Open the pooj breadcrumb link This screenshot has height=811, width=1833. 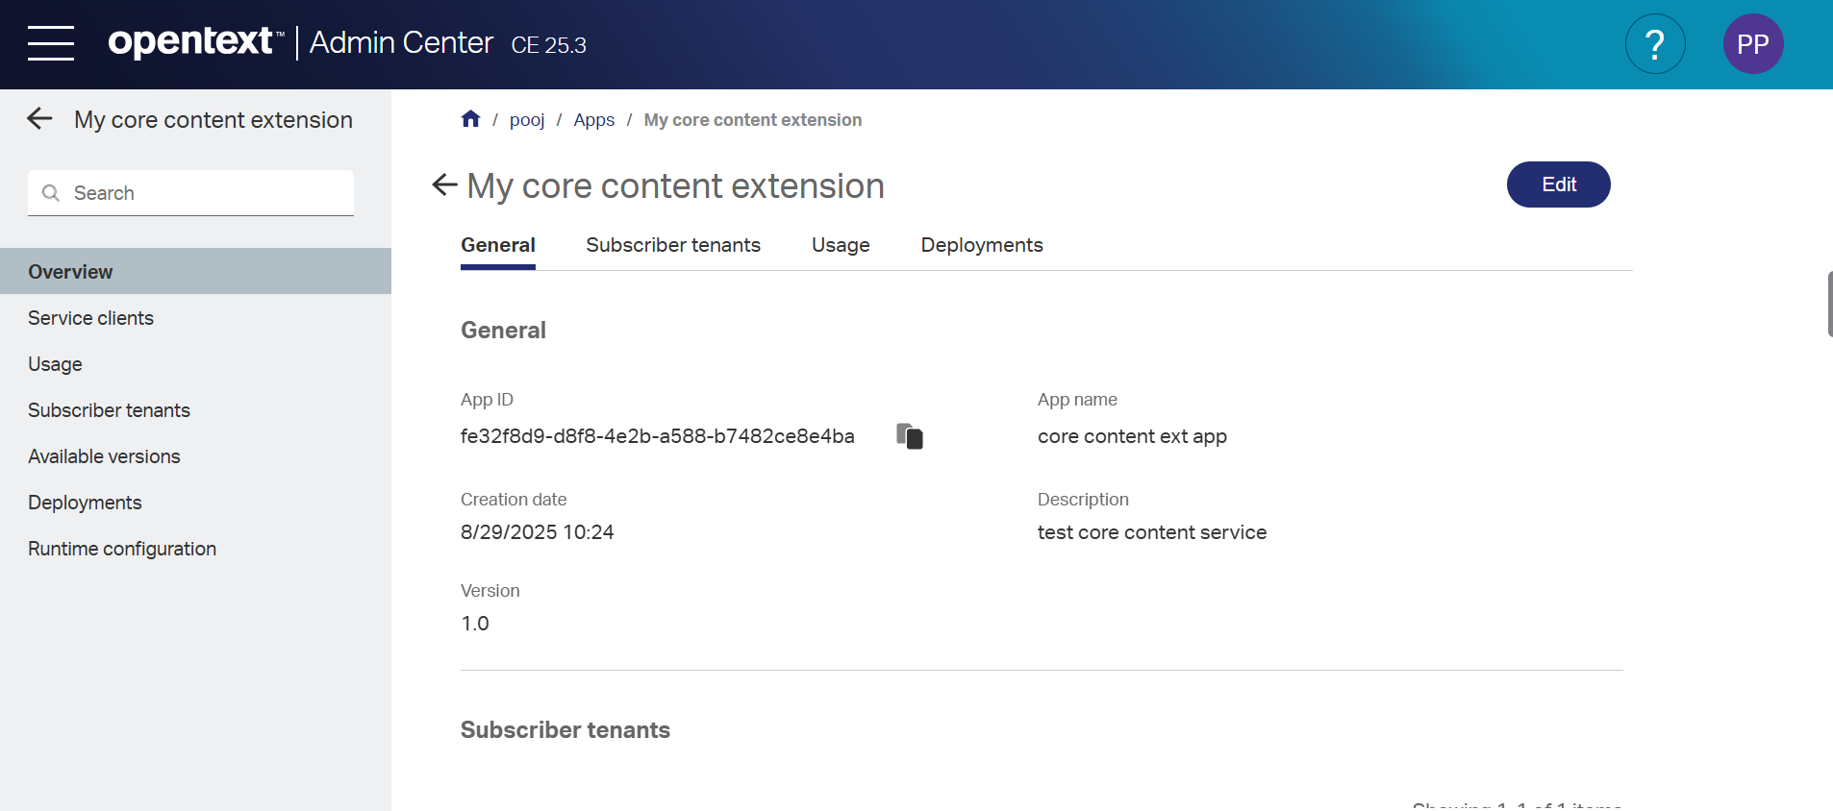(x=527, y=120)
